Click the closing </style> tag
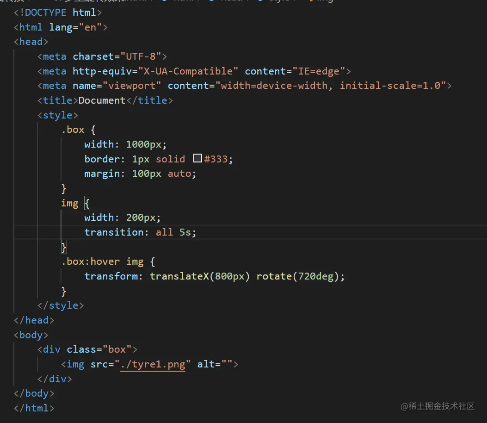487x423 pixels. tap(61, 305)
